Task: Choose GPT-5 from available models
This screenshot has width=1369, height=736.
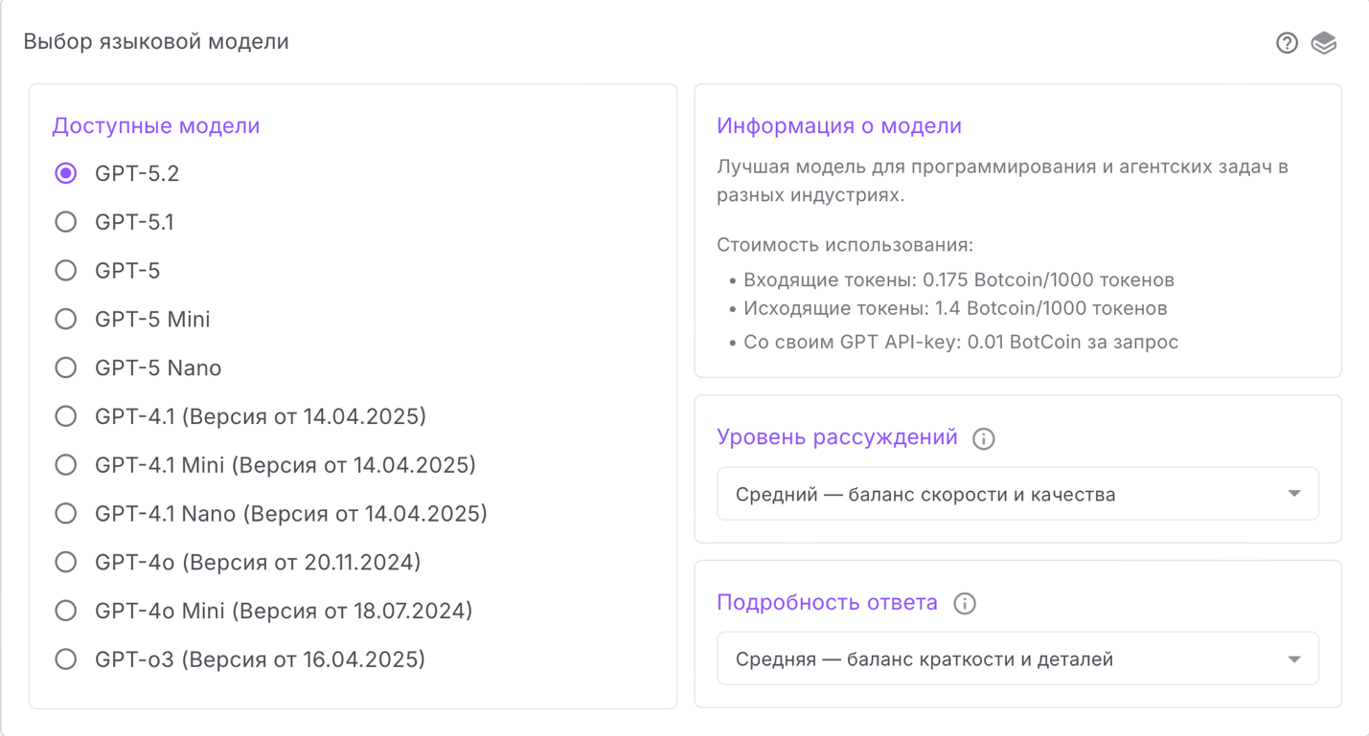Action: click(65, 270)
